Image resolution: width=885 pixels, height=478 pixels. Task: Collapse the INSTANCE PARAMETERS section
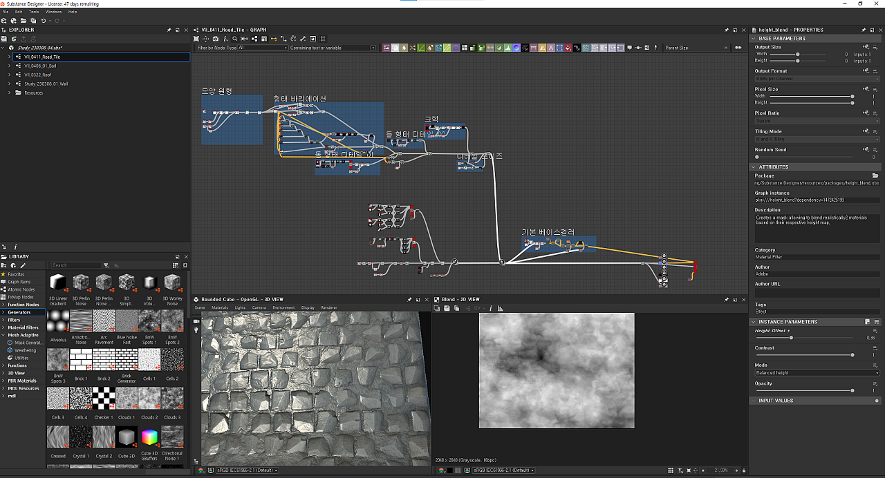pyautogui.click(x=754, y=322)
